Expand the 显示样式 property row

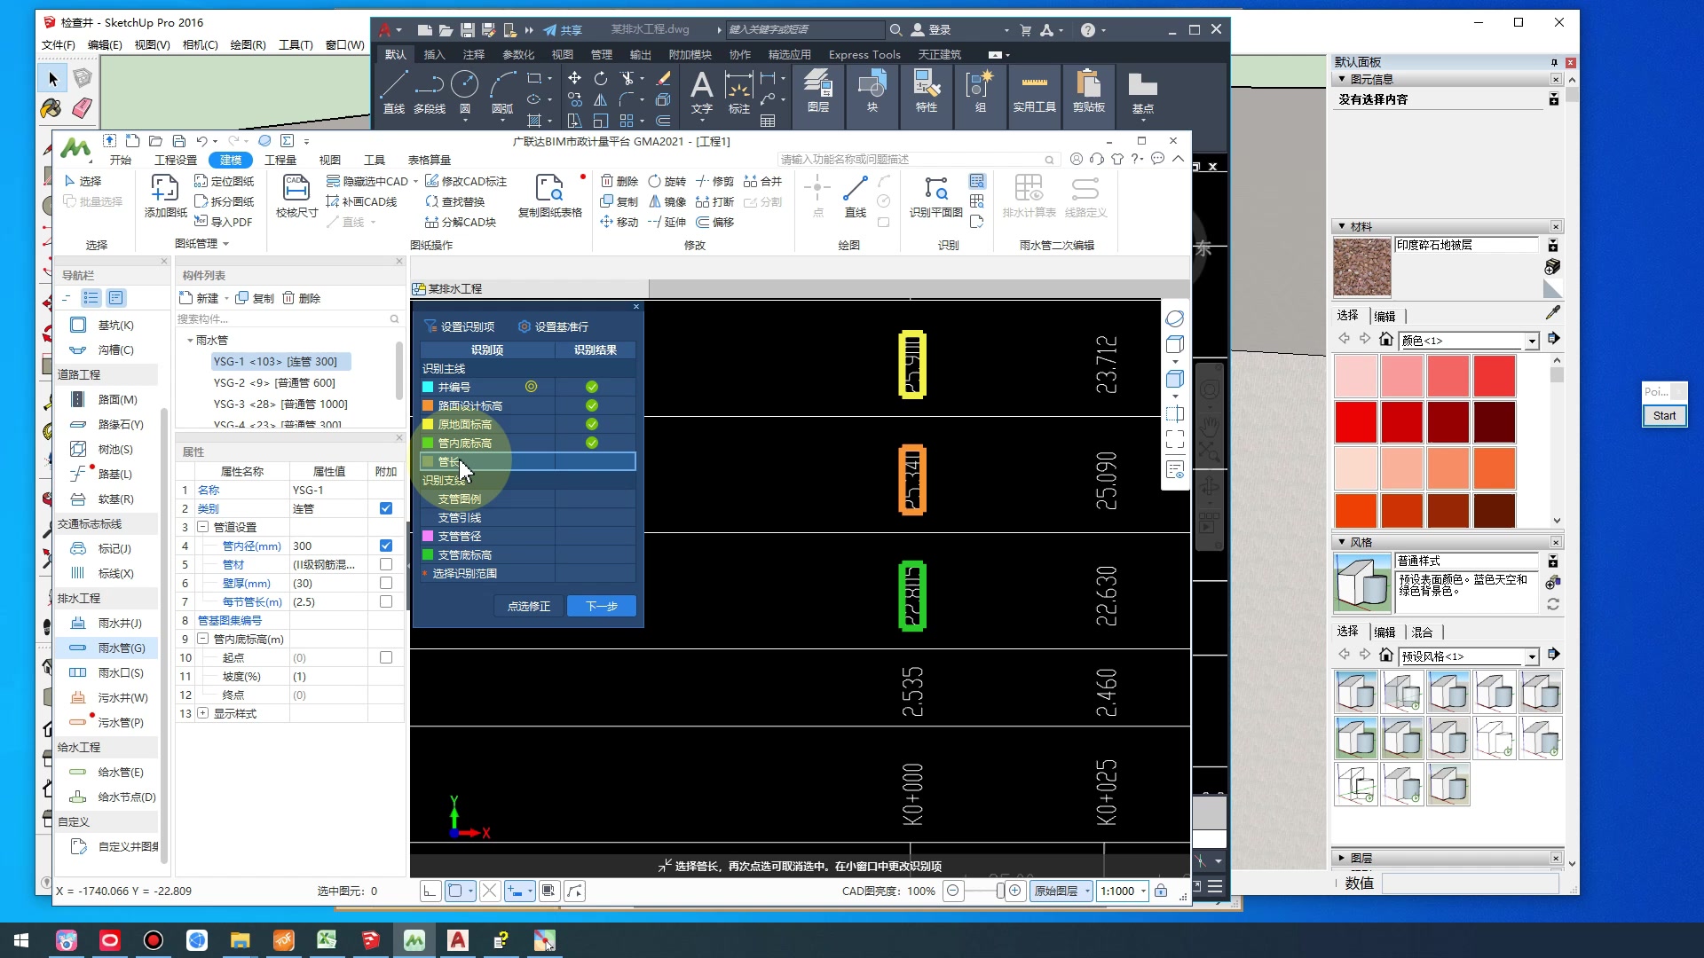click(203, 713)
